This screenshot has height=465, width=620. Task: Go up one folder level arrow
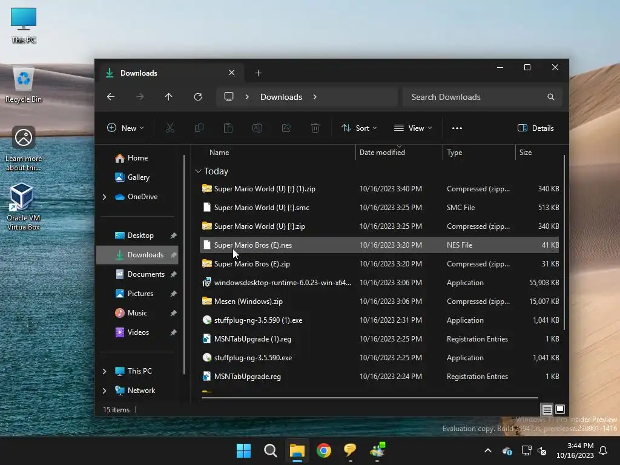169,97
